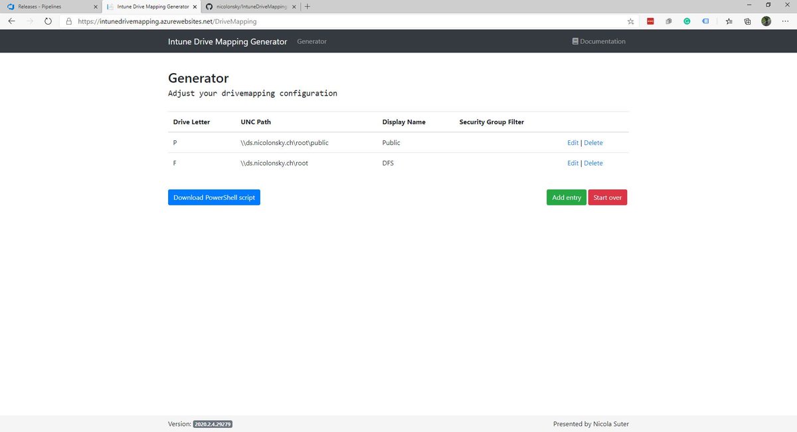Open the green Grammarly extension icon
The image size is (797, 432).
pos(687,21)
